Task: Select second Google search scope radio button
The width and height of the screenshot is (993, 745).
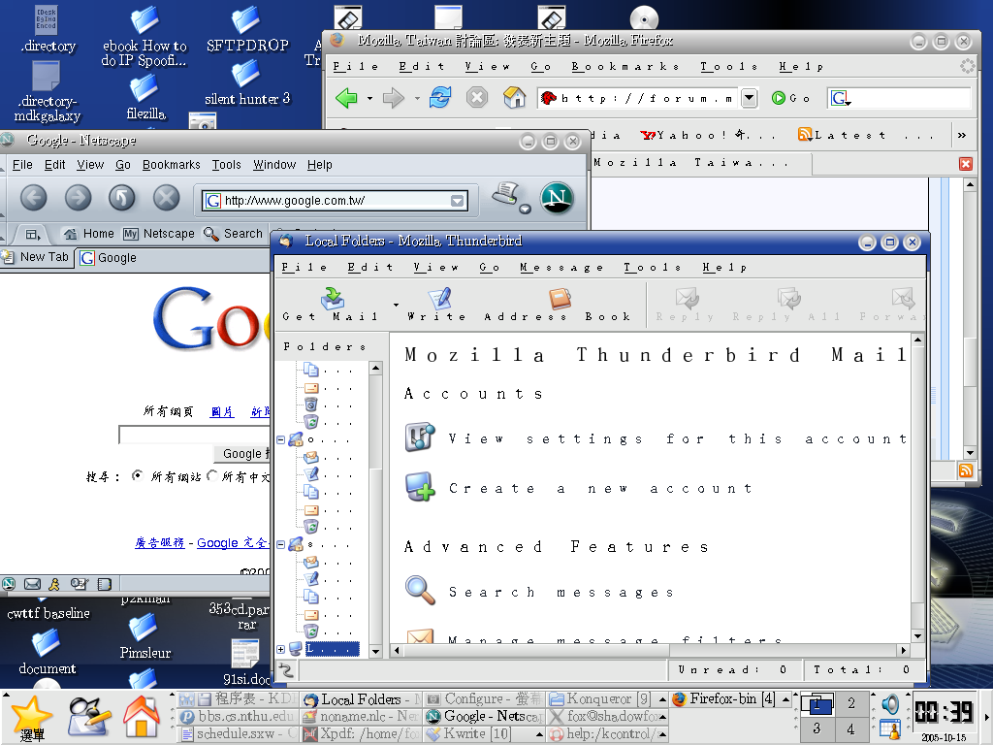Action: (212, 476)
